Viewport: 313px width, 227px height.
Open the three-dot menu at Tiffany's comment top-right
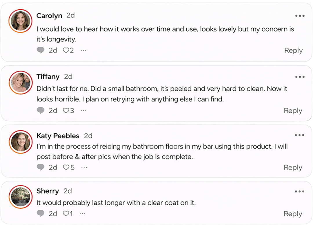300,77
